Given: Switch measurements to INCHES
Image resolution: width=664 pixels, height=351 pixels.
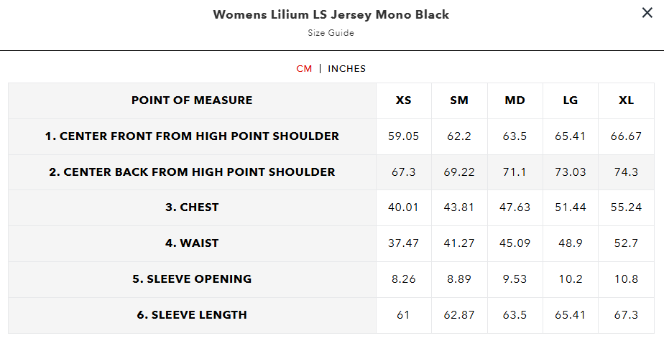Looking at the screenshot, I should (346, 69).
